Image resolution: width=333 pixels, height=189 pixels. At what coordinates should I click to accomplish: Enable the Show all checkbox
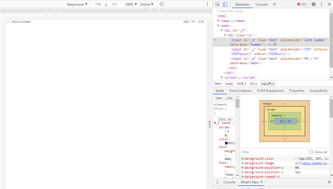pyautogui.click(x=311, y=152)
